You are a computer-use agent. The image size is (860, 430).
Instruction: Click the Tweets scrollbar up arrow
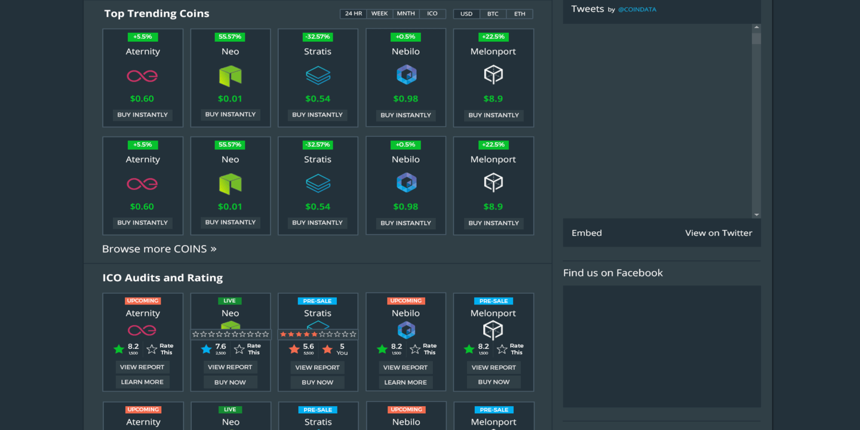[x=757, y=27]
